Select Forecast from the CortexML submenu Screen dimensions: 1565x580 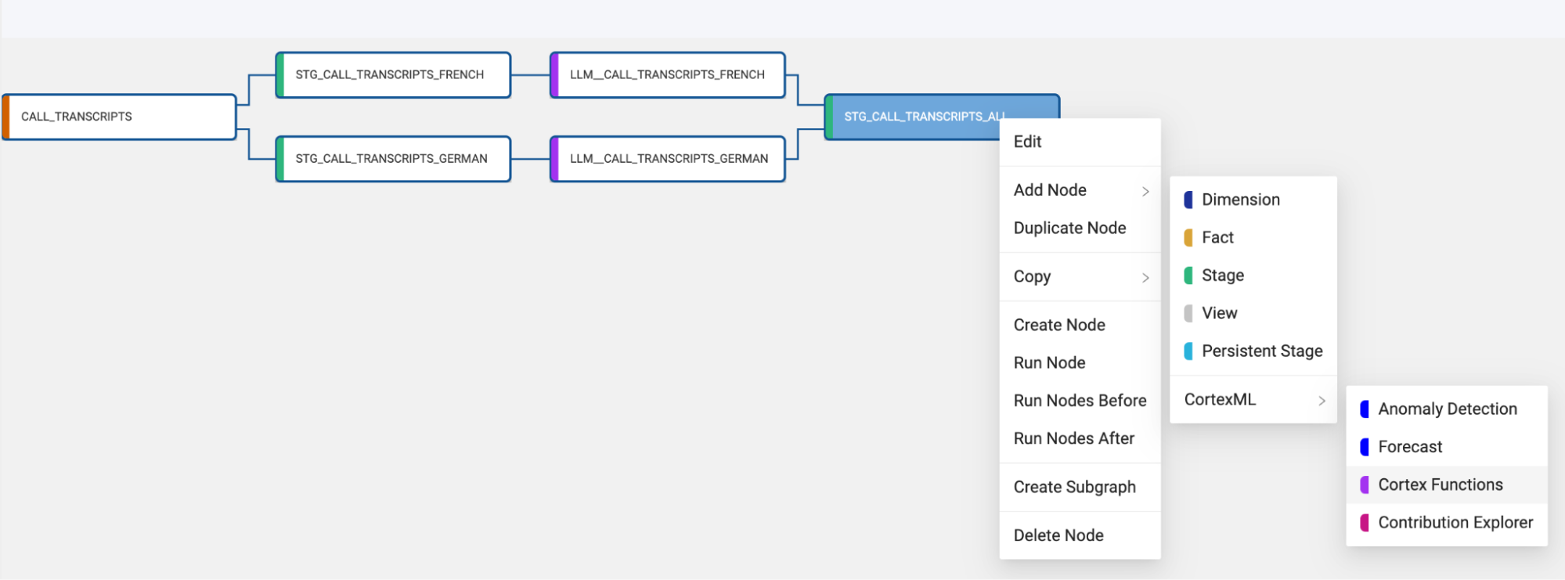coord(1410,447)
